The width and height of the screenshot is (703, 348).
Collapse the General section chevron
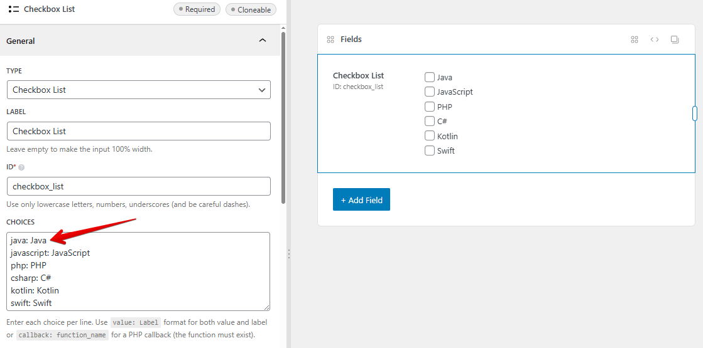point(263,40)
